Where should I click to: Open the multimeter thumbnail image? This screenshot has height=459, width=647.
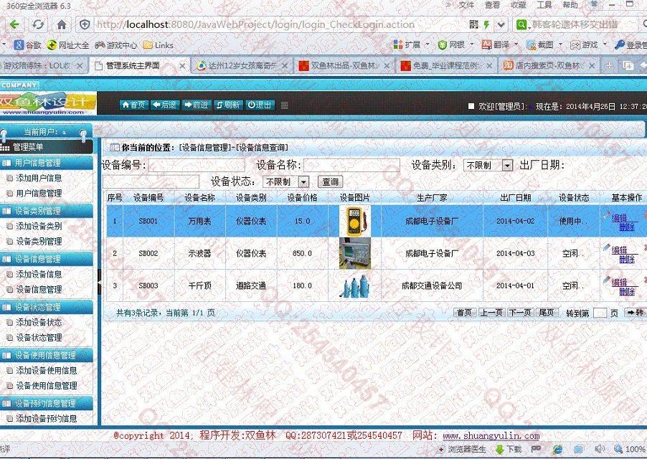354,220
